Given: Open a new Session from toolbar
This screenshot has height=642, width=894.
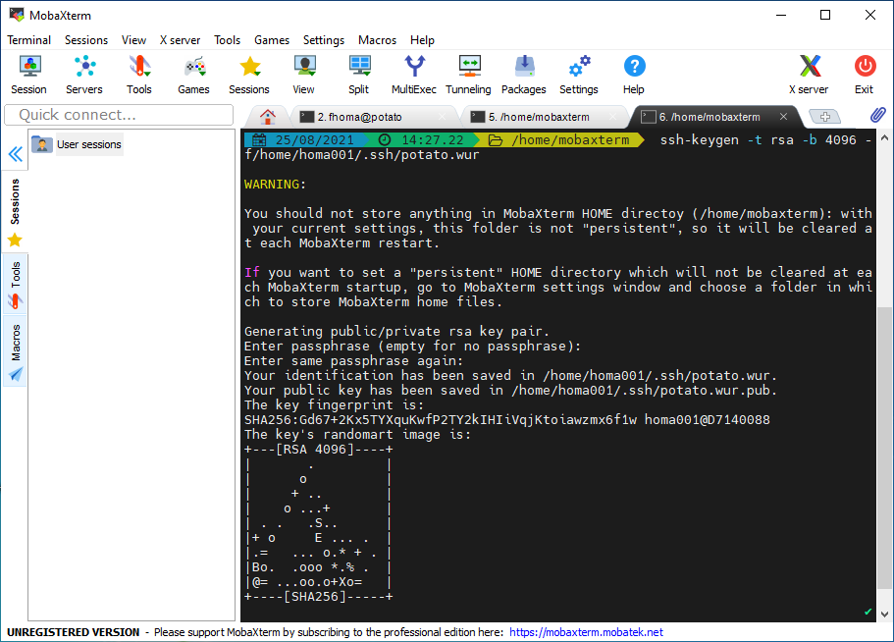Looking at the screenshot, I should [28, 75].
